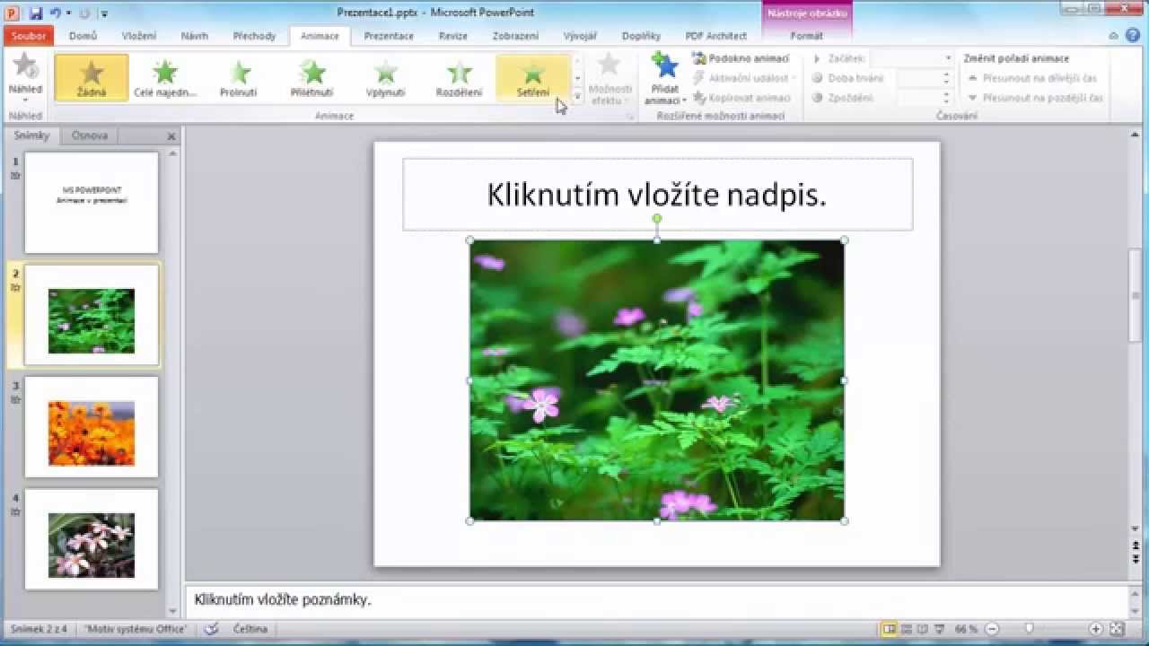Viewport: 1149px width, 646px height.
Task: Open Možnosti efektu options
Action: tap(611, 79)
